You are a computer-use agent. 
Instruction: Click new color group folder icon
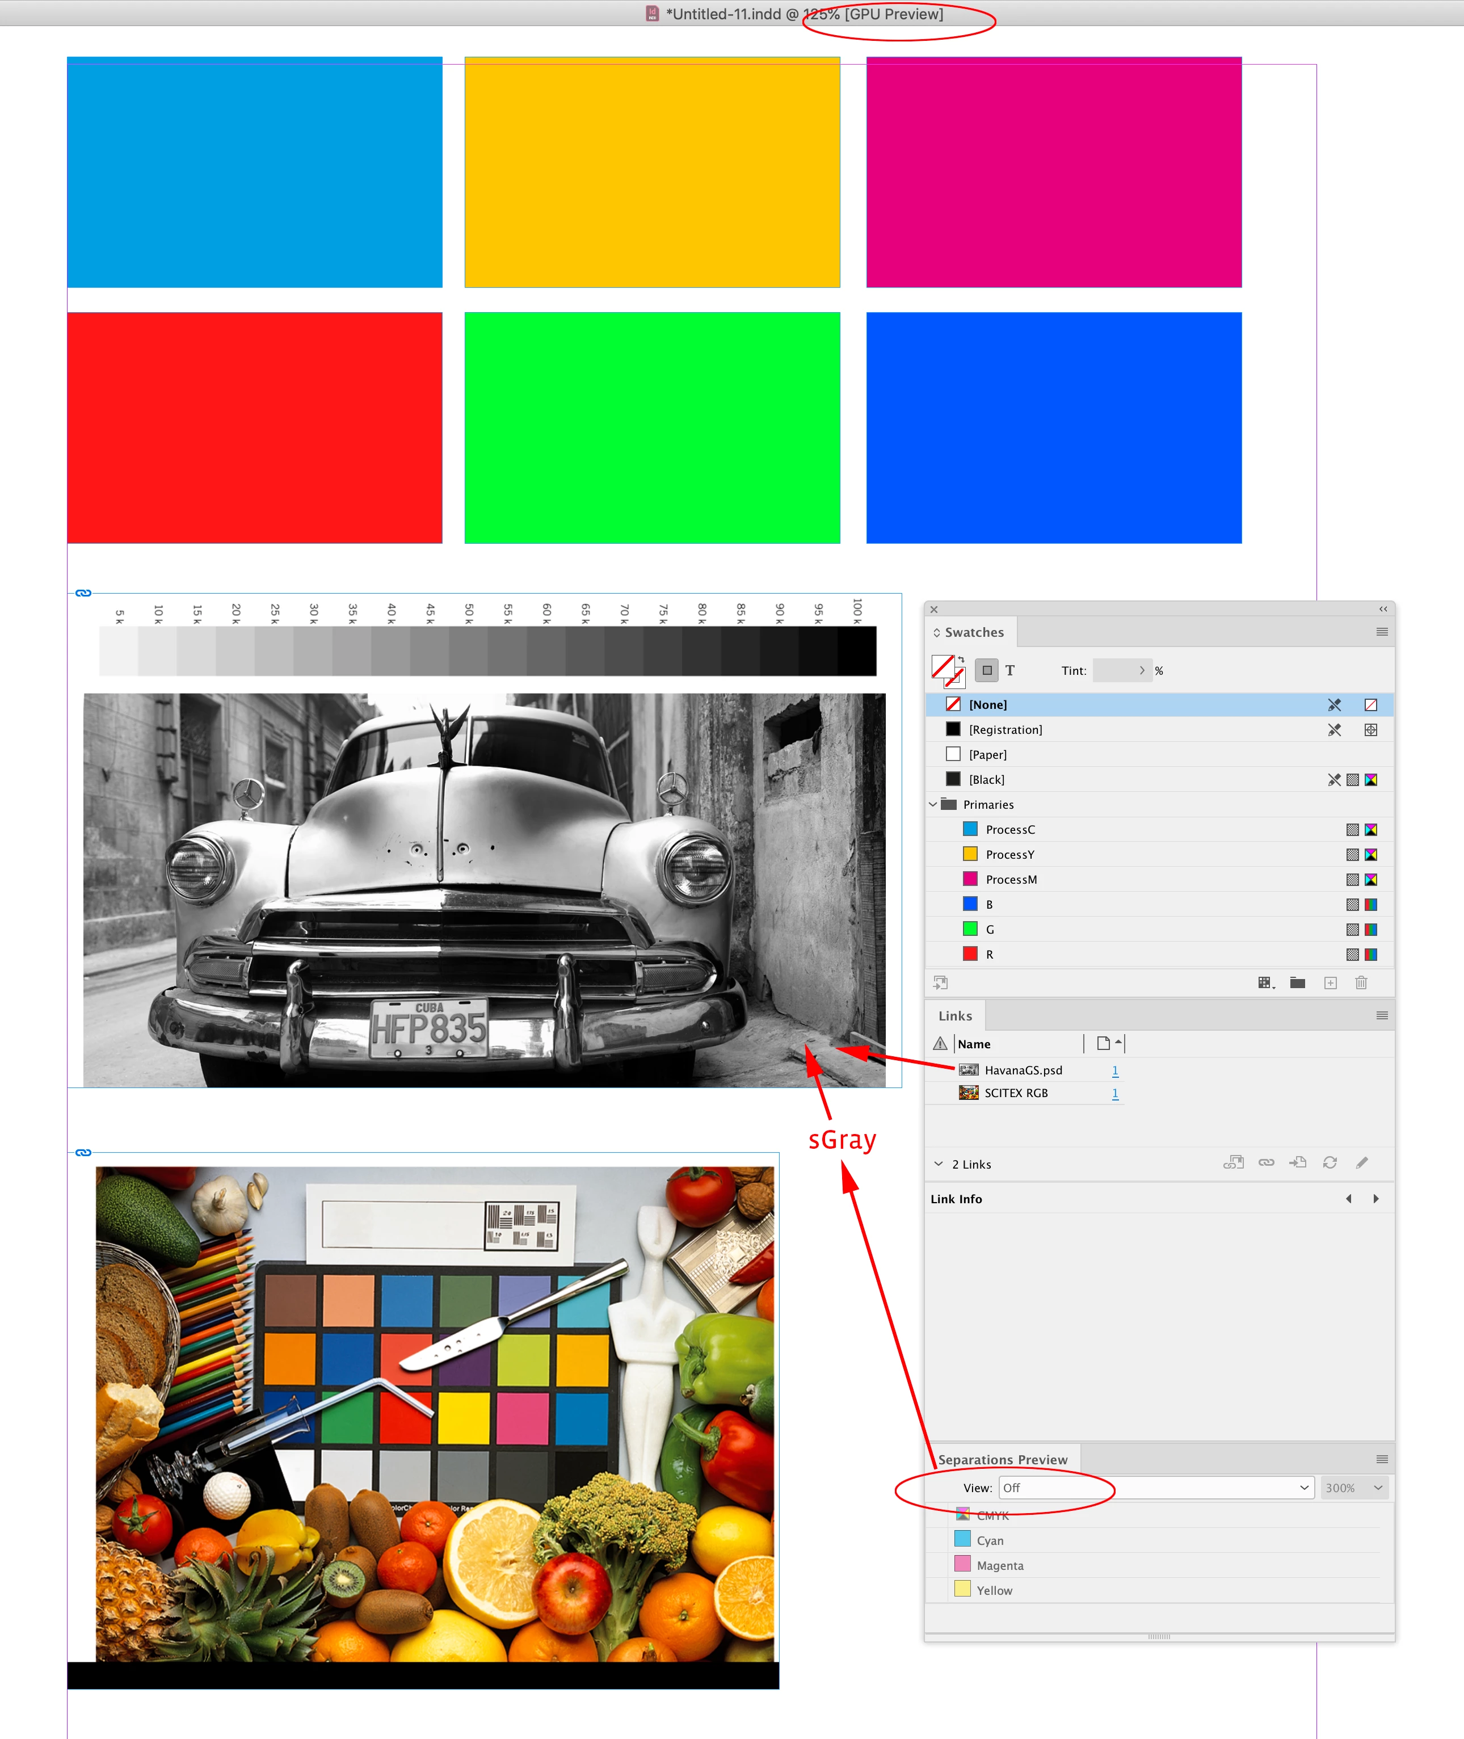pos(1297,983)
